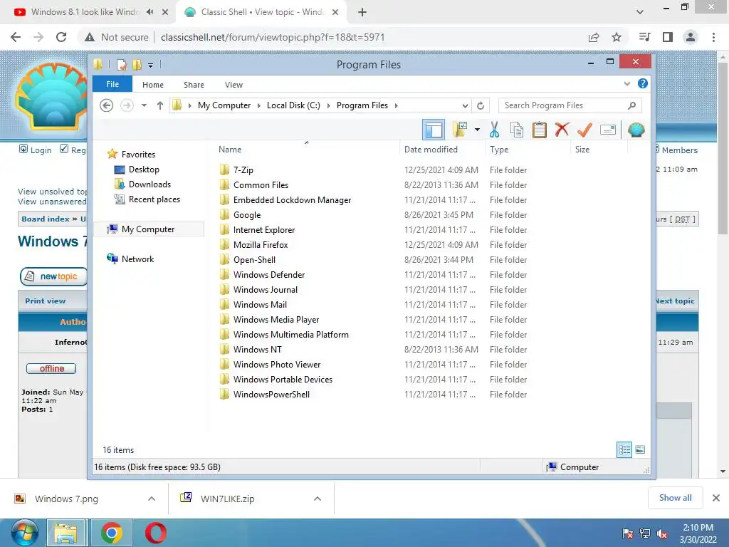Switch to Details view button
This screenshot has height=547, width=729.
[624, 449]
